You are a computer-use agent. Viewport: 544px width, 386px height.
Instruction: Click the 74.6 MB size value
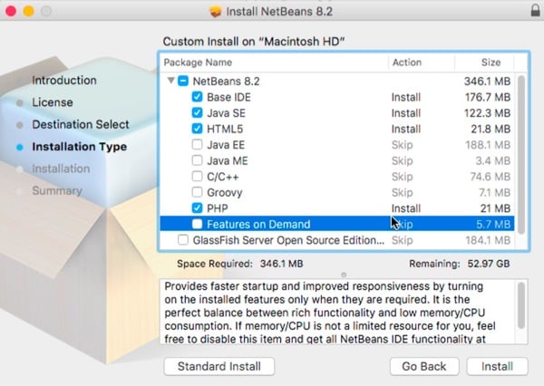(491, 177)
